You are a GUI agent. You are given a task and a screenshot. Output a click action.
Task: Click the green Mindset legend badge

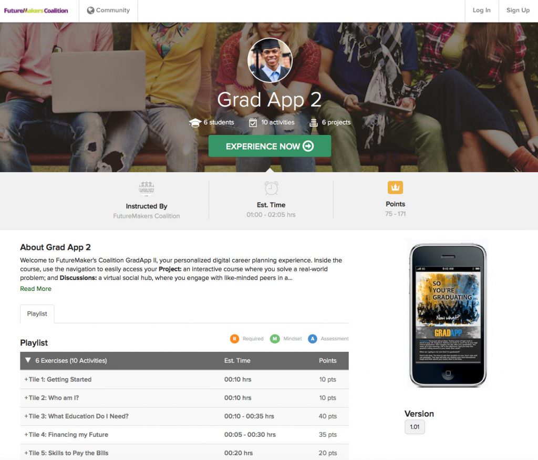275,339
